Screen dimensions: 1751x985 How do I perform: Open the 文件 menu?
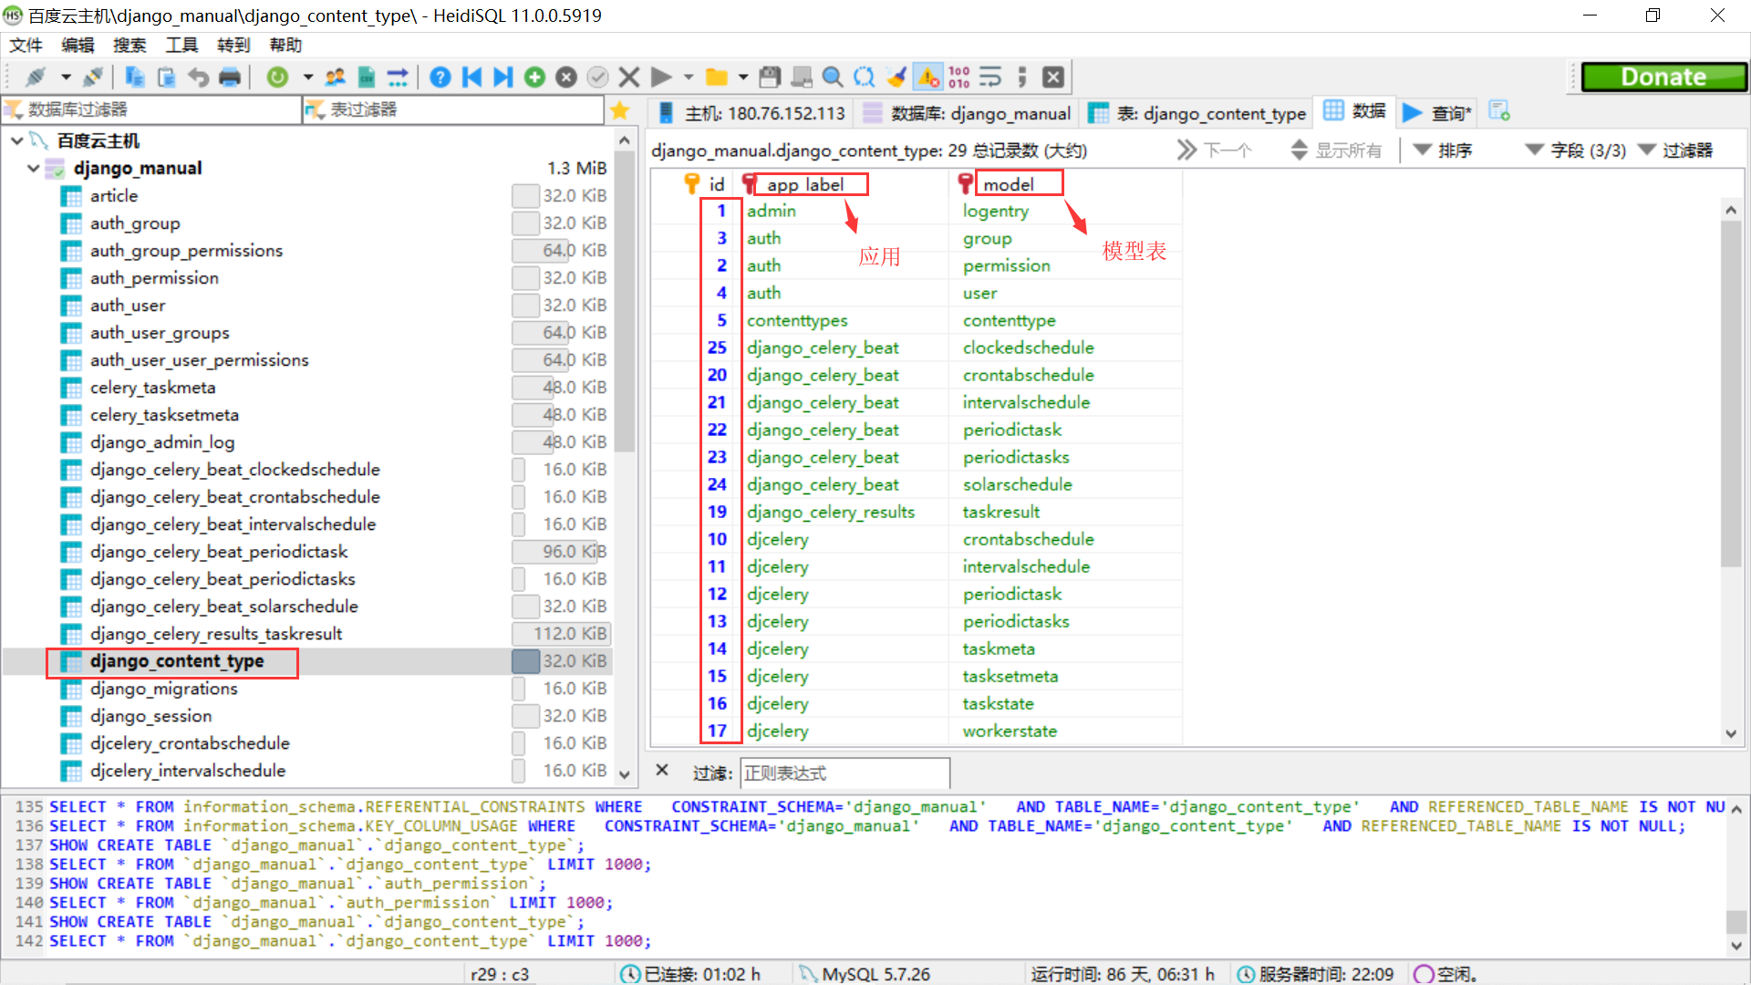(x=26, y=45)
